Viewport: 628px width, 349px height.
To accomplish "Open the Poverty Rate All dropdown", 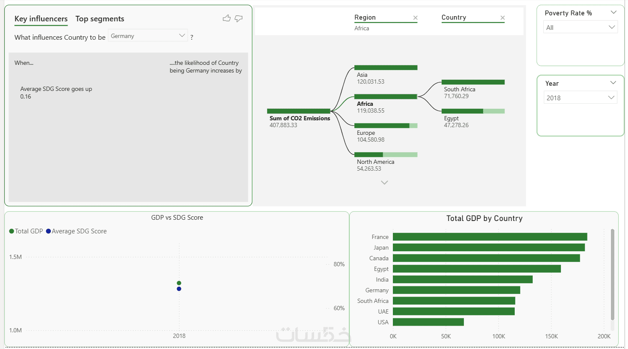I will pyautogui.click(x=581, y=27).
